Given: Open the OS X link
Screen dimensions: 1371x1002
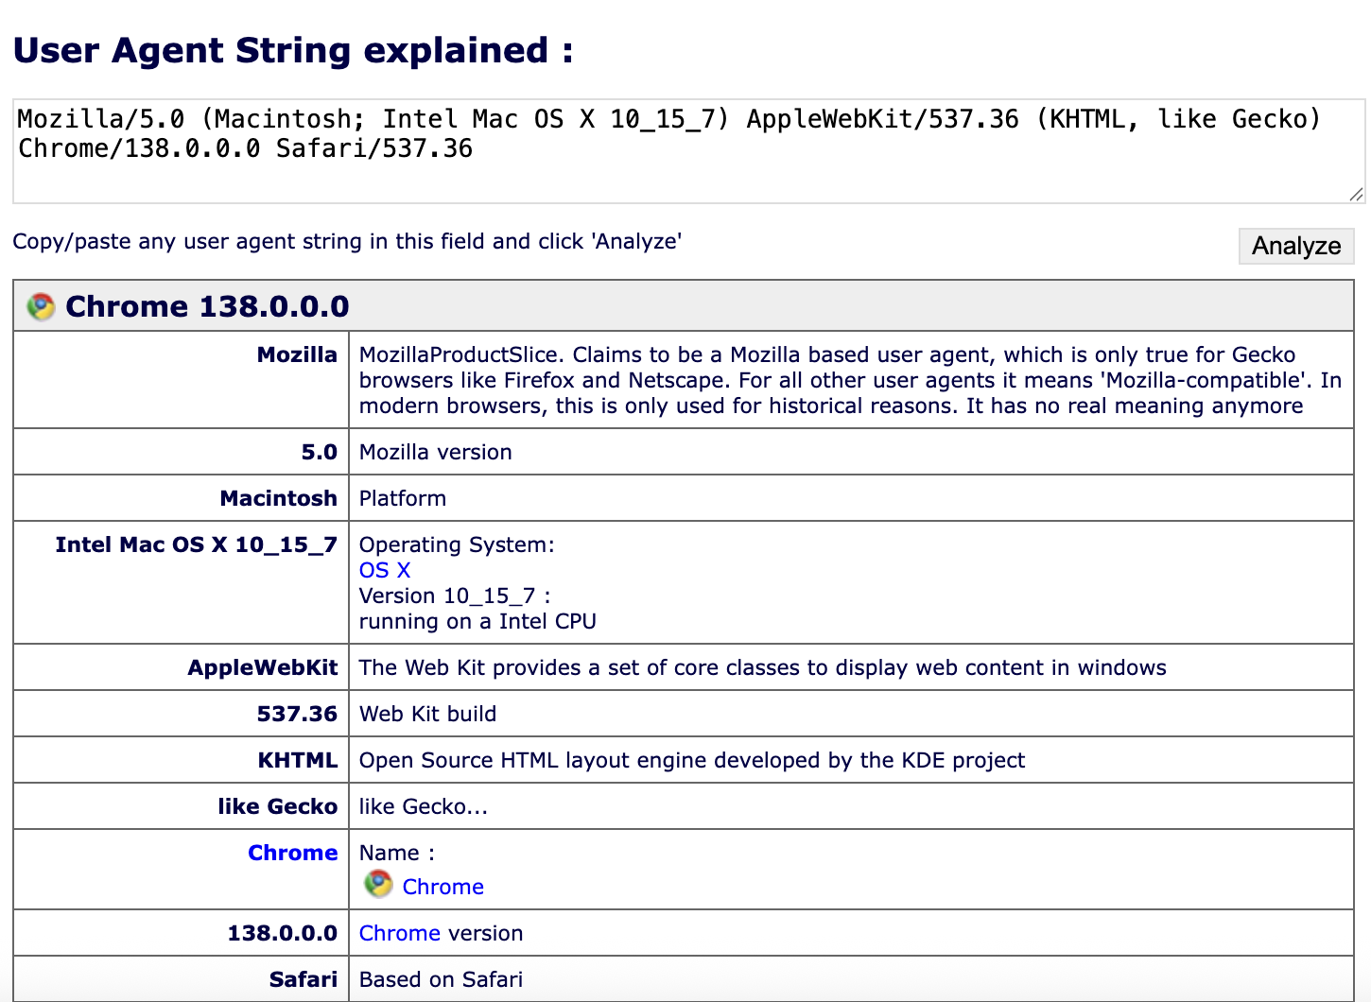Looking at the screenshot, I should (x=384, y=570).
